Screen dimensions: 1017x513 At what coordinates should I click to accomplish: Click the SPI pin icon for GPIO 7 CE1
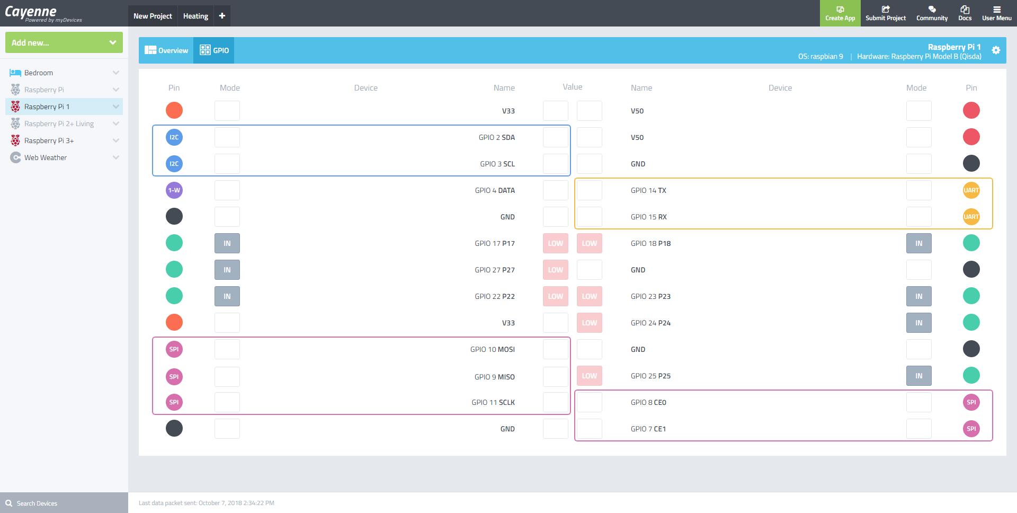971,429
